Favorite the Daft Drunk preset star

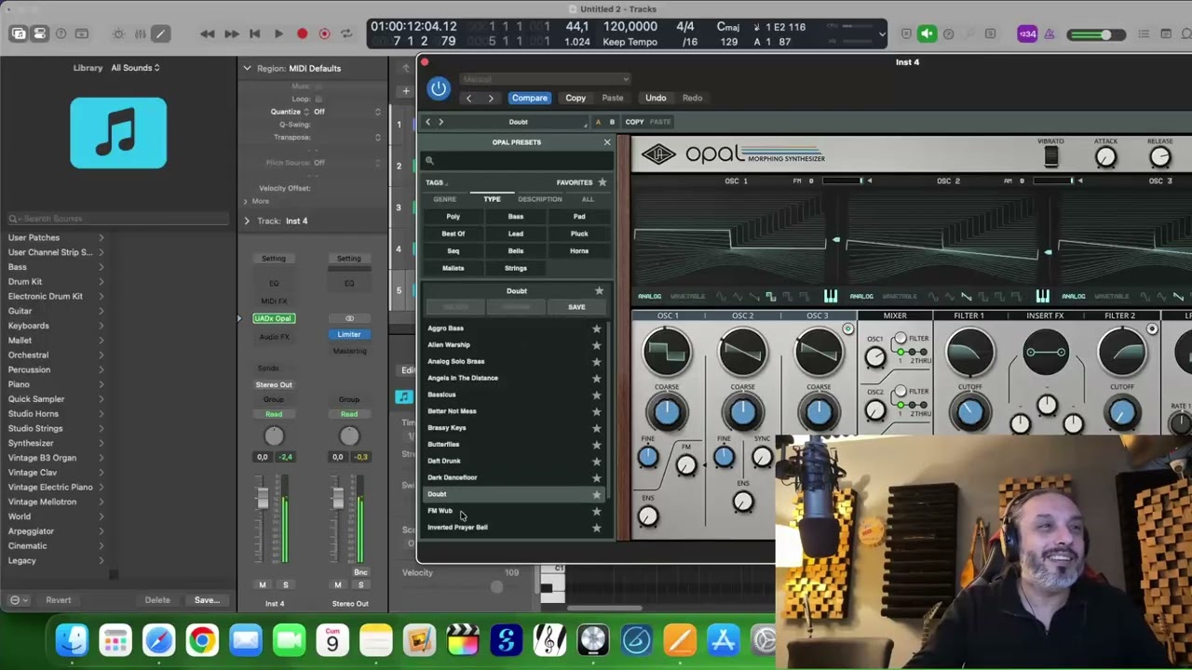[597, 461]
